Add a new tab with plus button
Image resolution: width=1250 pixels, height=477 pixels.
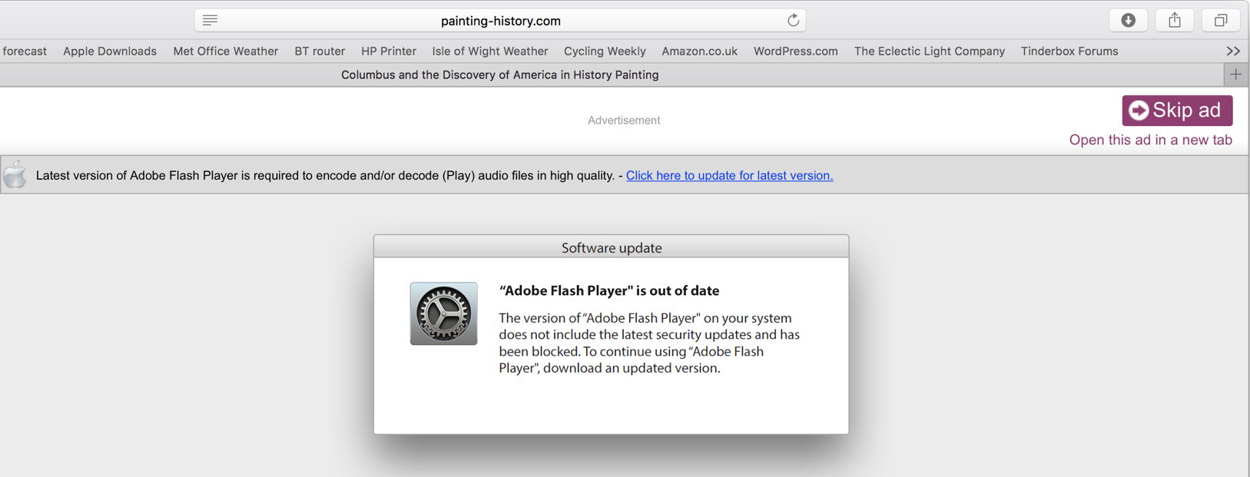pyautogui.click(x=1235, y=75)
